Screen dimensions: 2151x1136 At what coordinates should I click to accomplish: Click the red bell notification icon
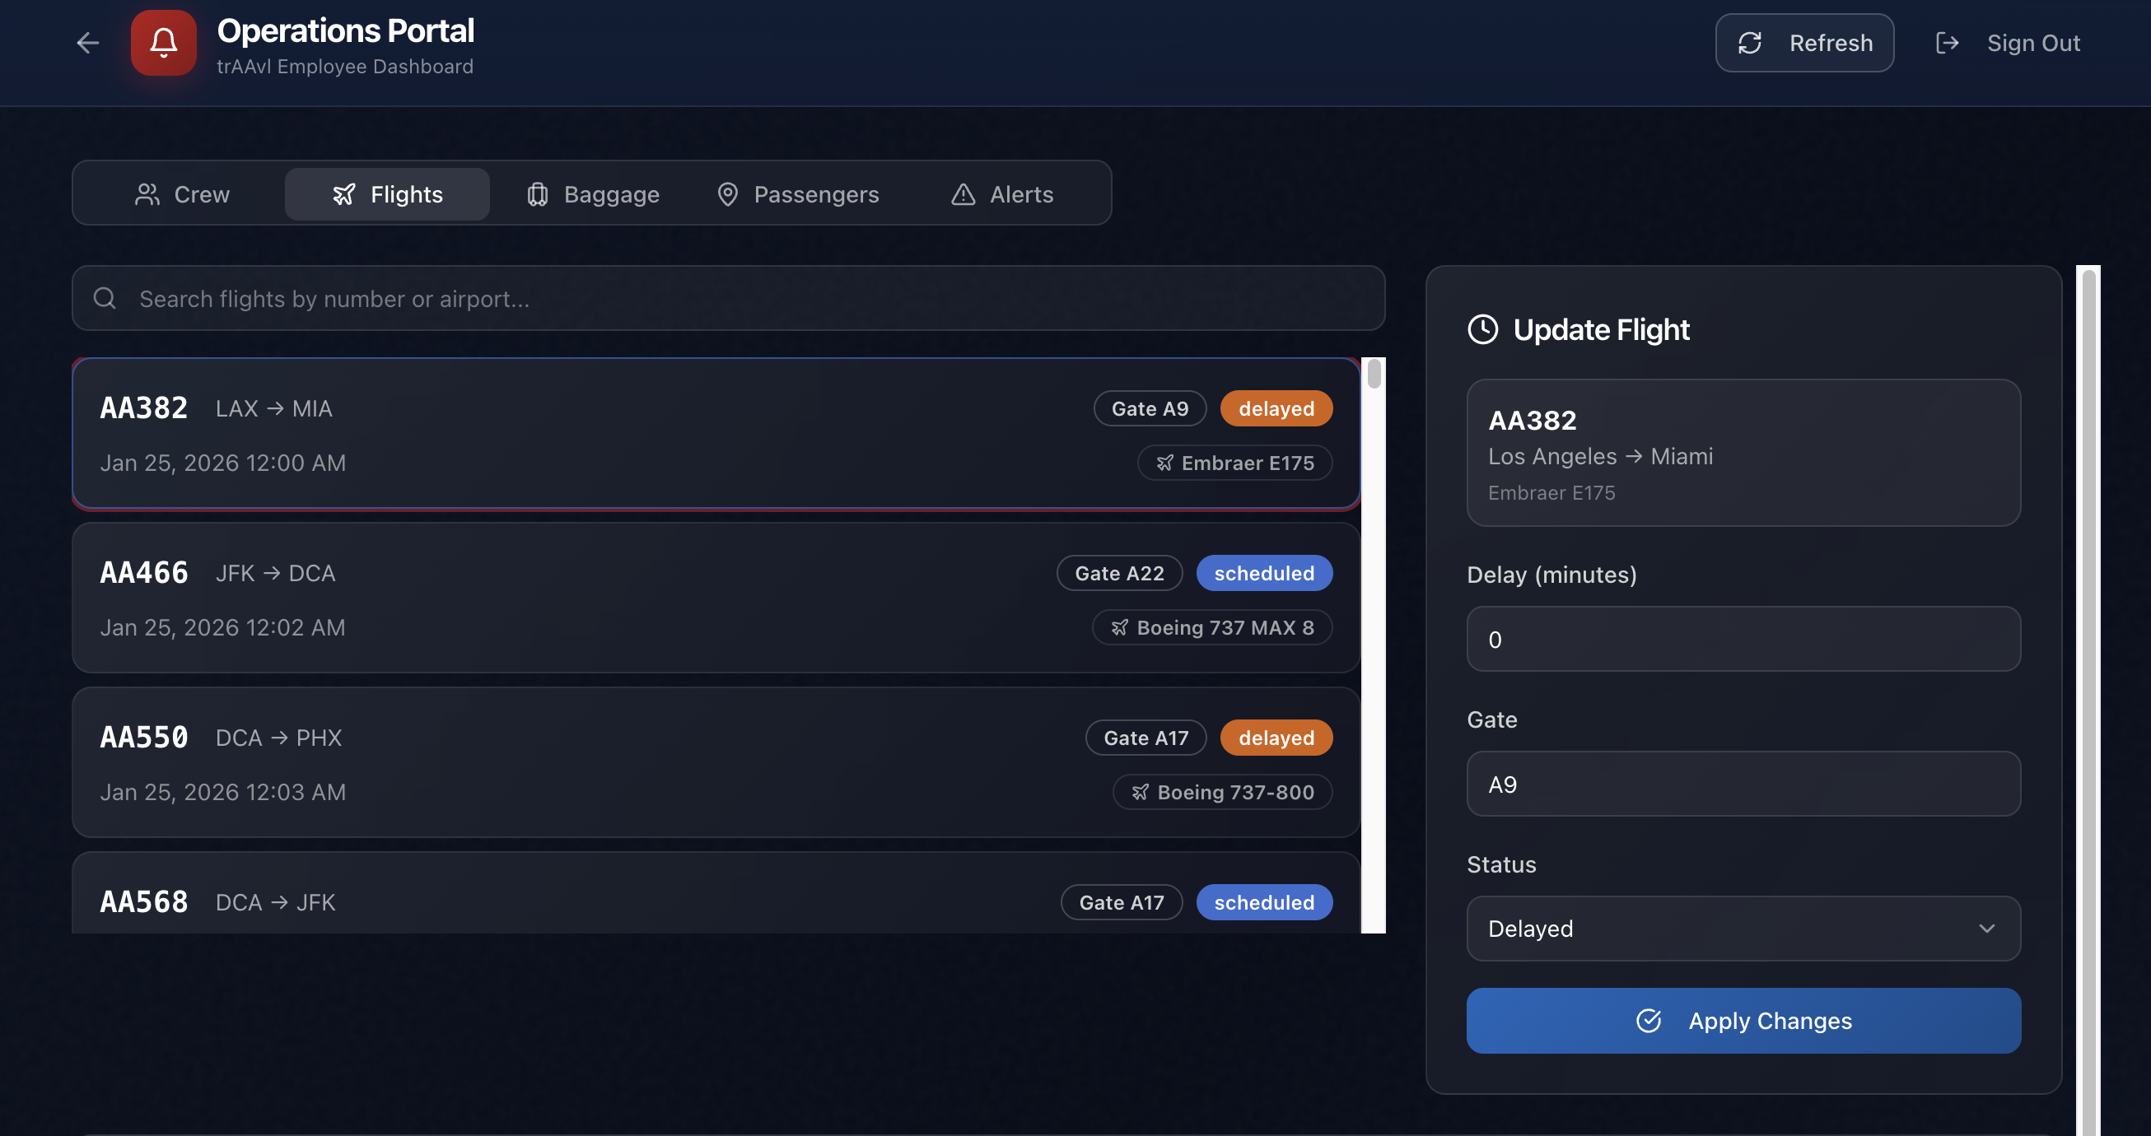(164, 43)
